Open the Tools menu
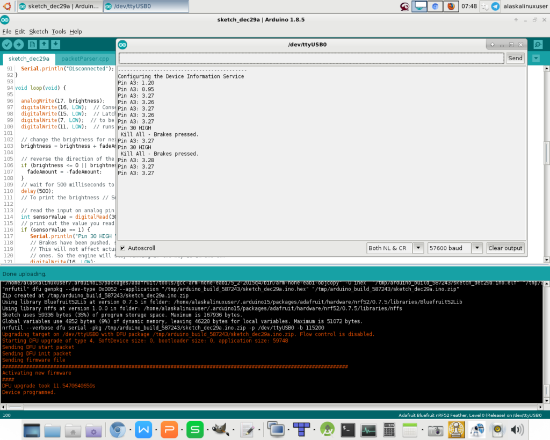 [x=59, y=32]
